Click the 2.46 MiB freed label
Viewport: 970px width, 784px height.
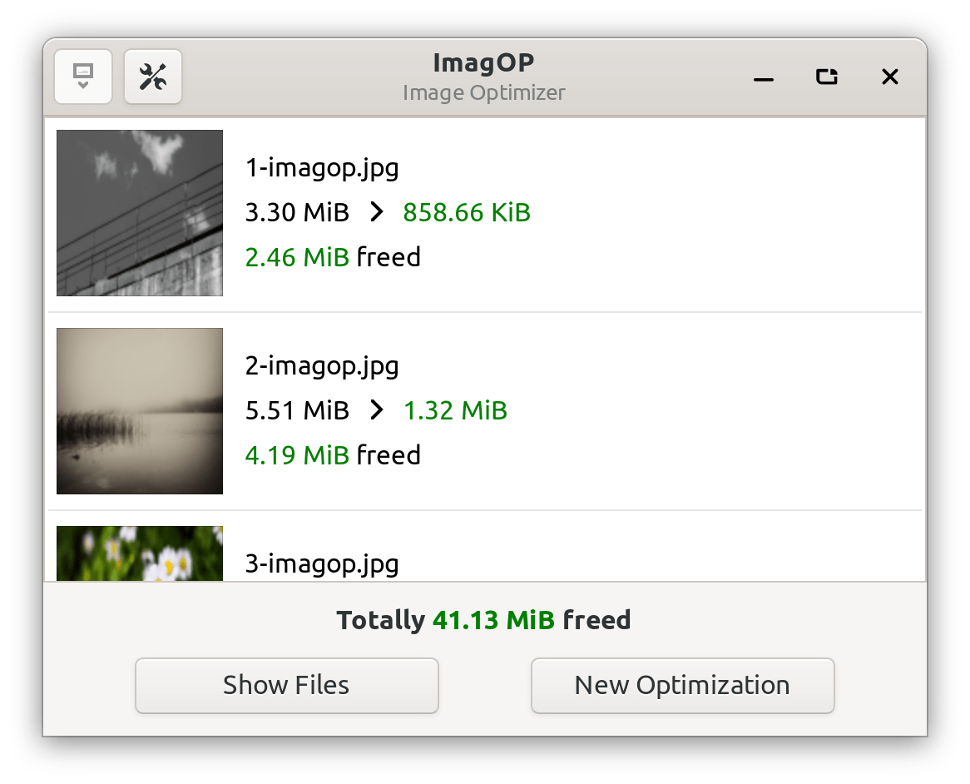[x=333, y=257]
